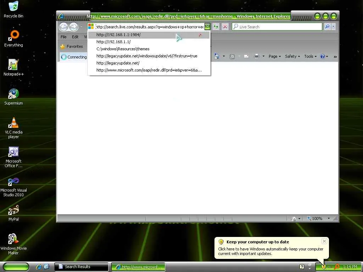Choose C:\windows\Resources\themes from the dropdown list
The image size is (363, 272).
tap(149, 49)
